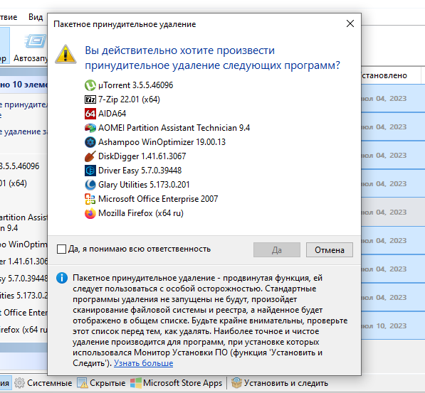
Task: Click the yellow warning triangle icon
Action: tap(65, 55)
